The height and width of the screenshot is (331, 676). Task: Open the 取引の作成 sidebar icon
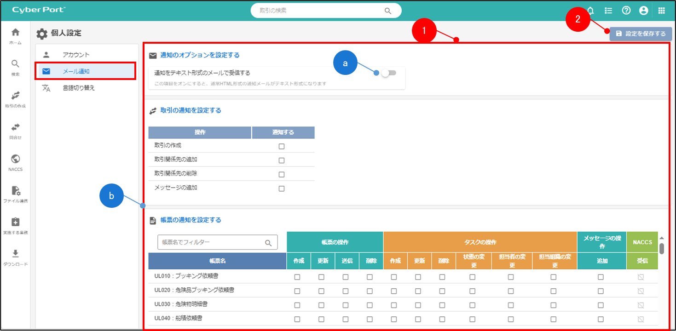point(15,96)
